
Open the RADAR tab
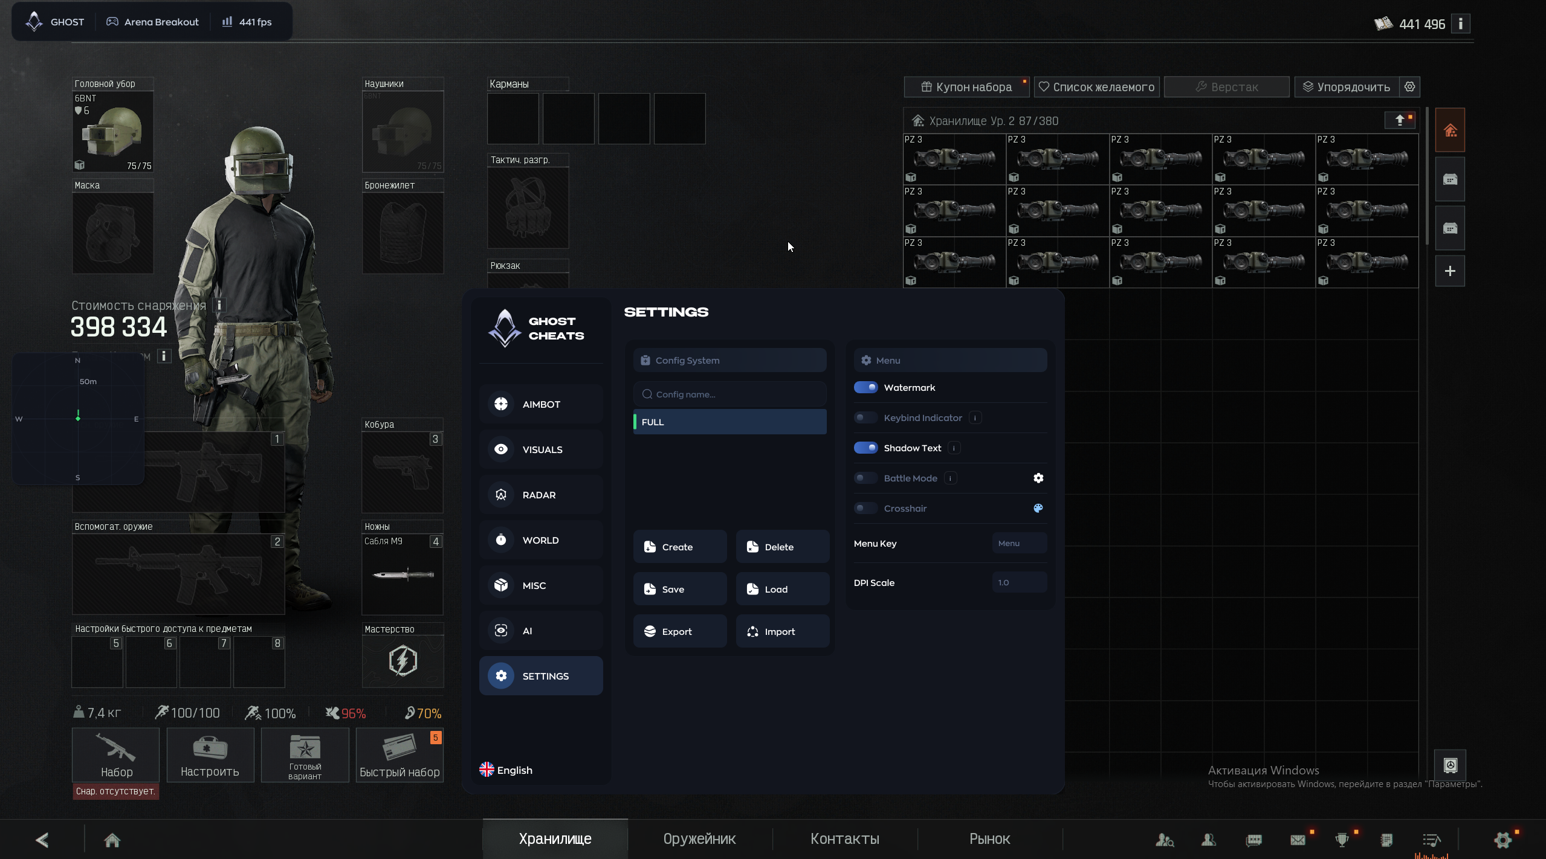point(541,495)
